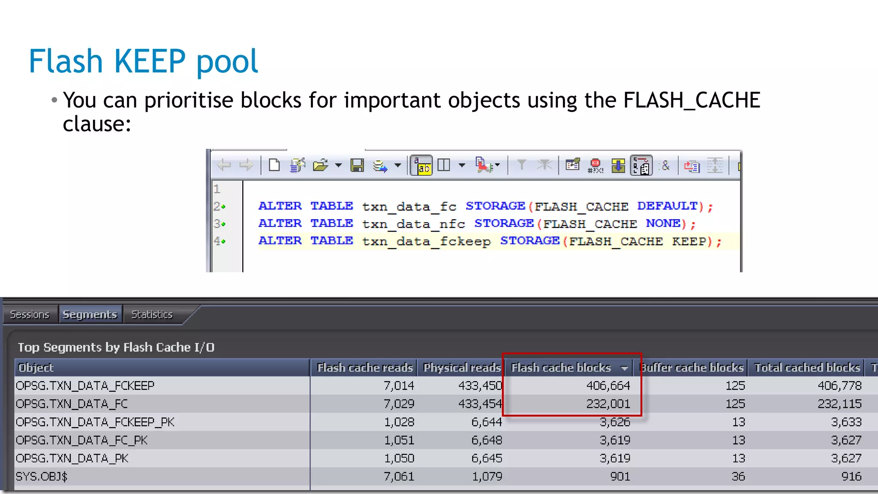Screen dimensions: 878x494
Task: Select the OPSG.TXN_DATA_FCKEEP row
Action: (446, 386)
